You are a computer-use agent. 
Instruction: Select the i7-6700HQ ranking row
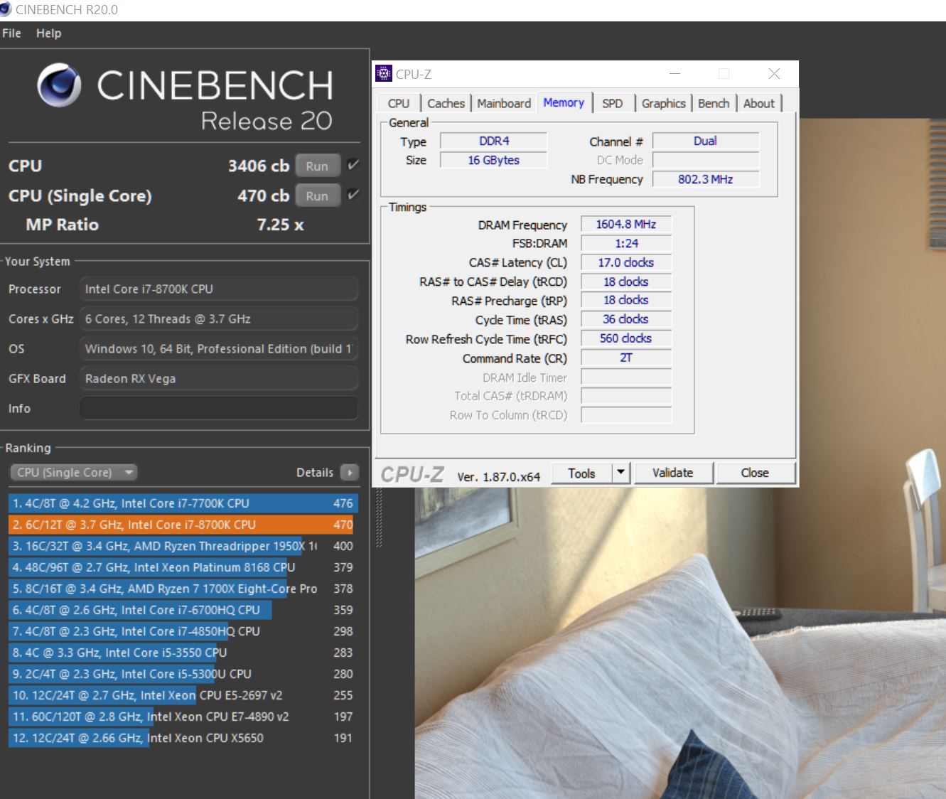coord(183,610)
